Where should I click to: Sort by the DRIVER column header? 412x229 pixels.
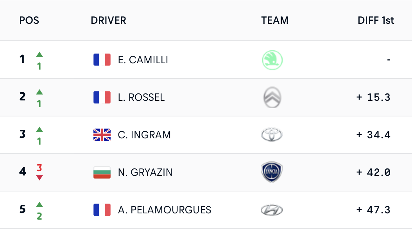pyautogui.click(x=108, y=20)
